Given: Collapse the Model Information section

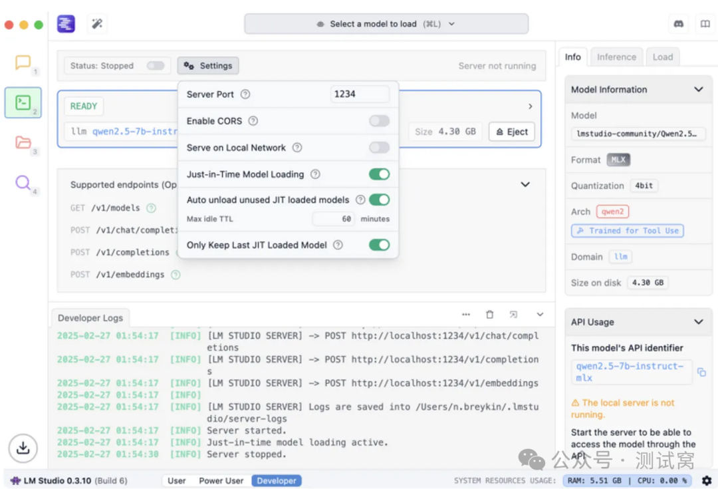Looking at the screenshot, I should pos(698,89).
